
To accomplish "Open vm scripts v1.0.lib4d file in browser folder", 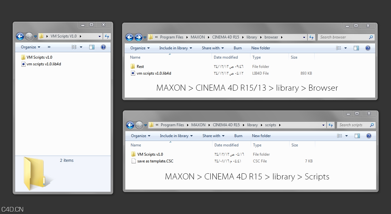I will pos(153,73).
